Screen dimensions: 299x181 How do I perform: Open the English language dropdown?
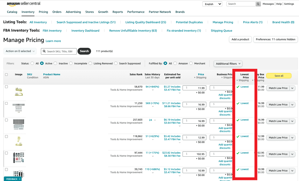point(212,4)
